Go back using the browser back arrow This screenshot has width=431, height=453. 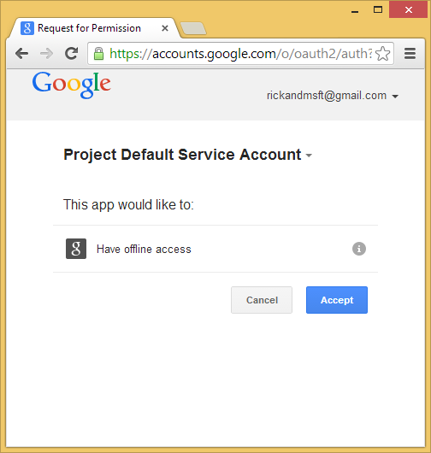point(21,54)
